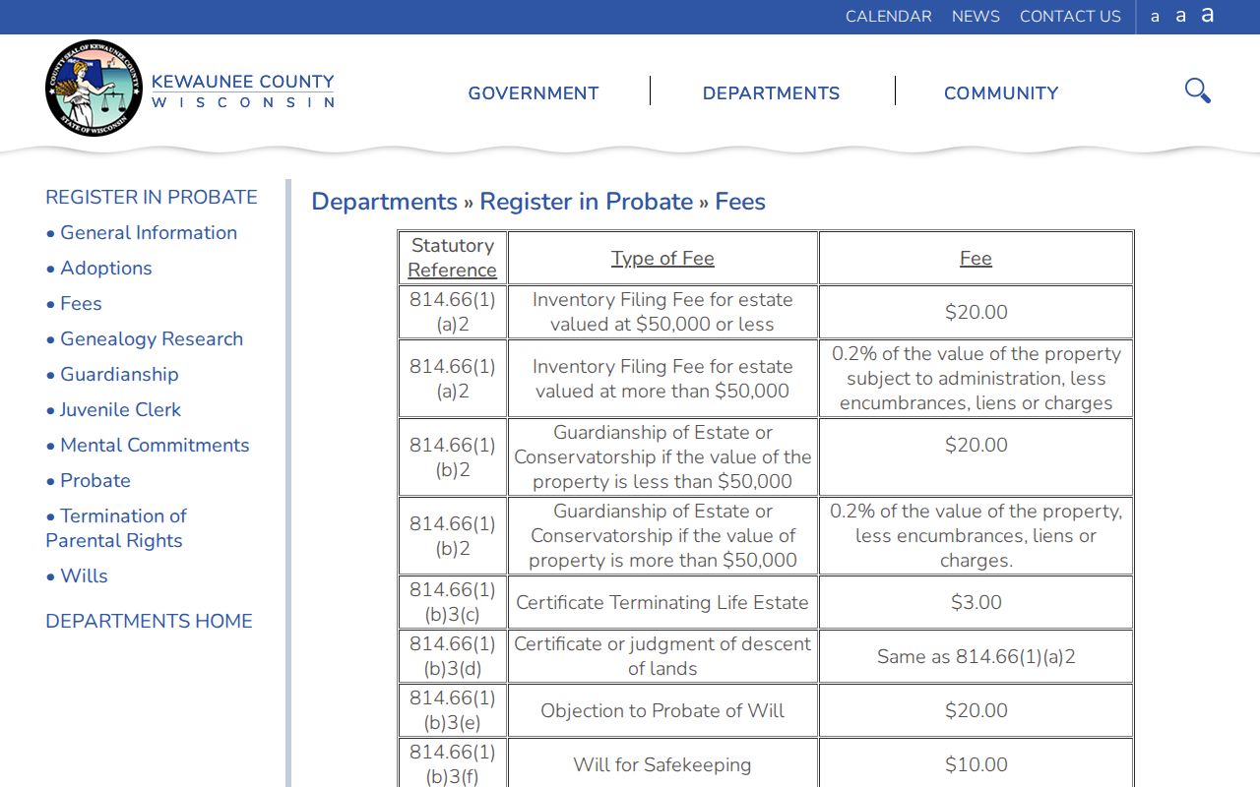Open Termination of Parental Rights page

[x=116, y=528]
